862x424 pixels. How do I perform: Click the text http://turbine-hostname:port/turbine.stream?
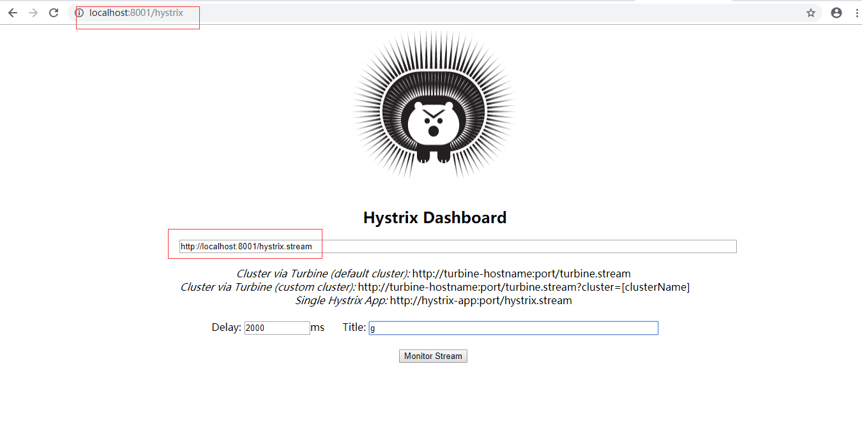coord(521,274)
